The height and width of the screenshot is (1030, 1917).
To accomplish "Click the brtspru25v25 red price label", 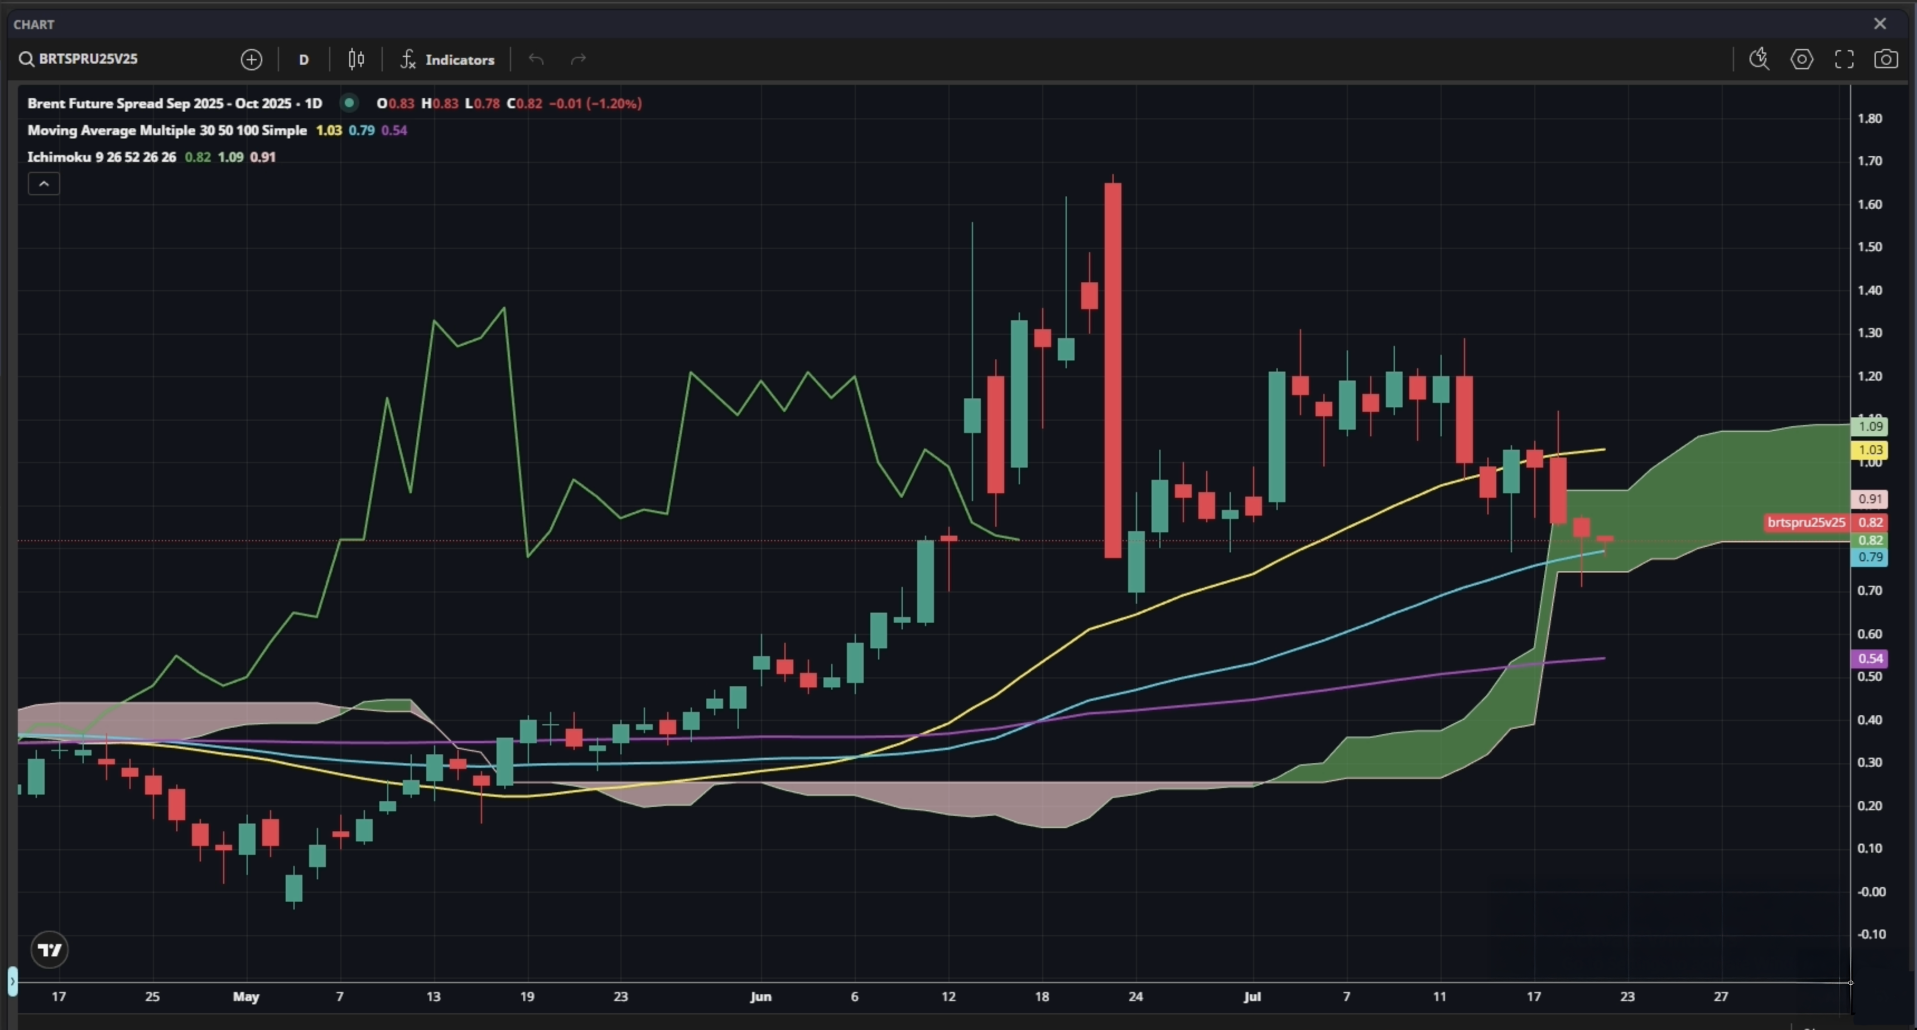I will pyautogui.click(x=1806, y=522).
